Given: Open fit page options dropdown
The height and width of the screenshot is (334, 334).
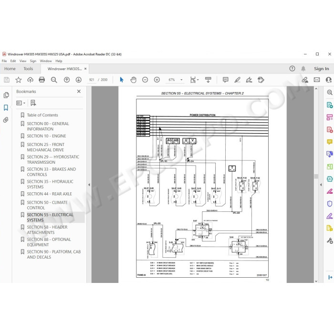Looking at the screenshot, I should point(194,80).
